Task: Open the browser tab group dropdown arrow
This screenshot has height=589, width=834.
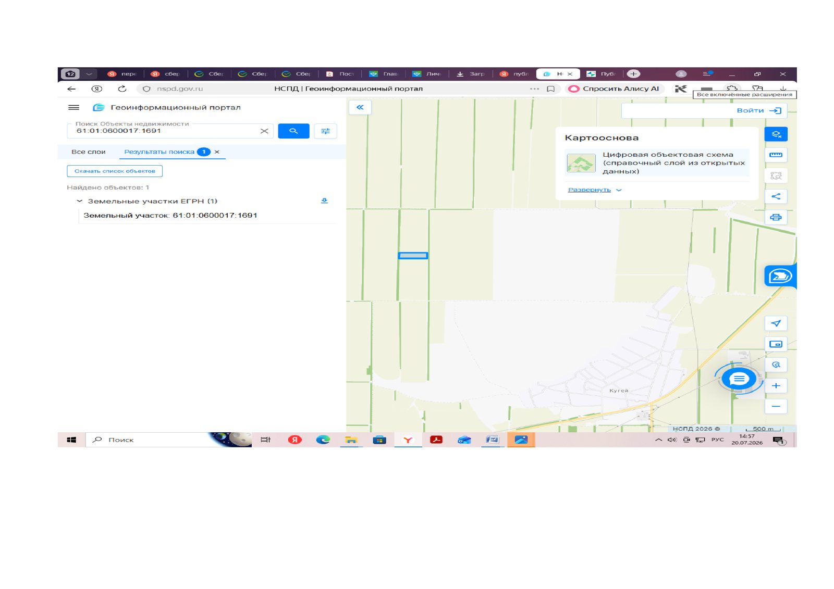Action: tap(89, 74)
